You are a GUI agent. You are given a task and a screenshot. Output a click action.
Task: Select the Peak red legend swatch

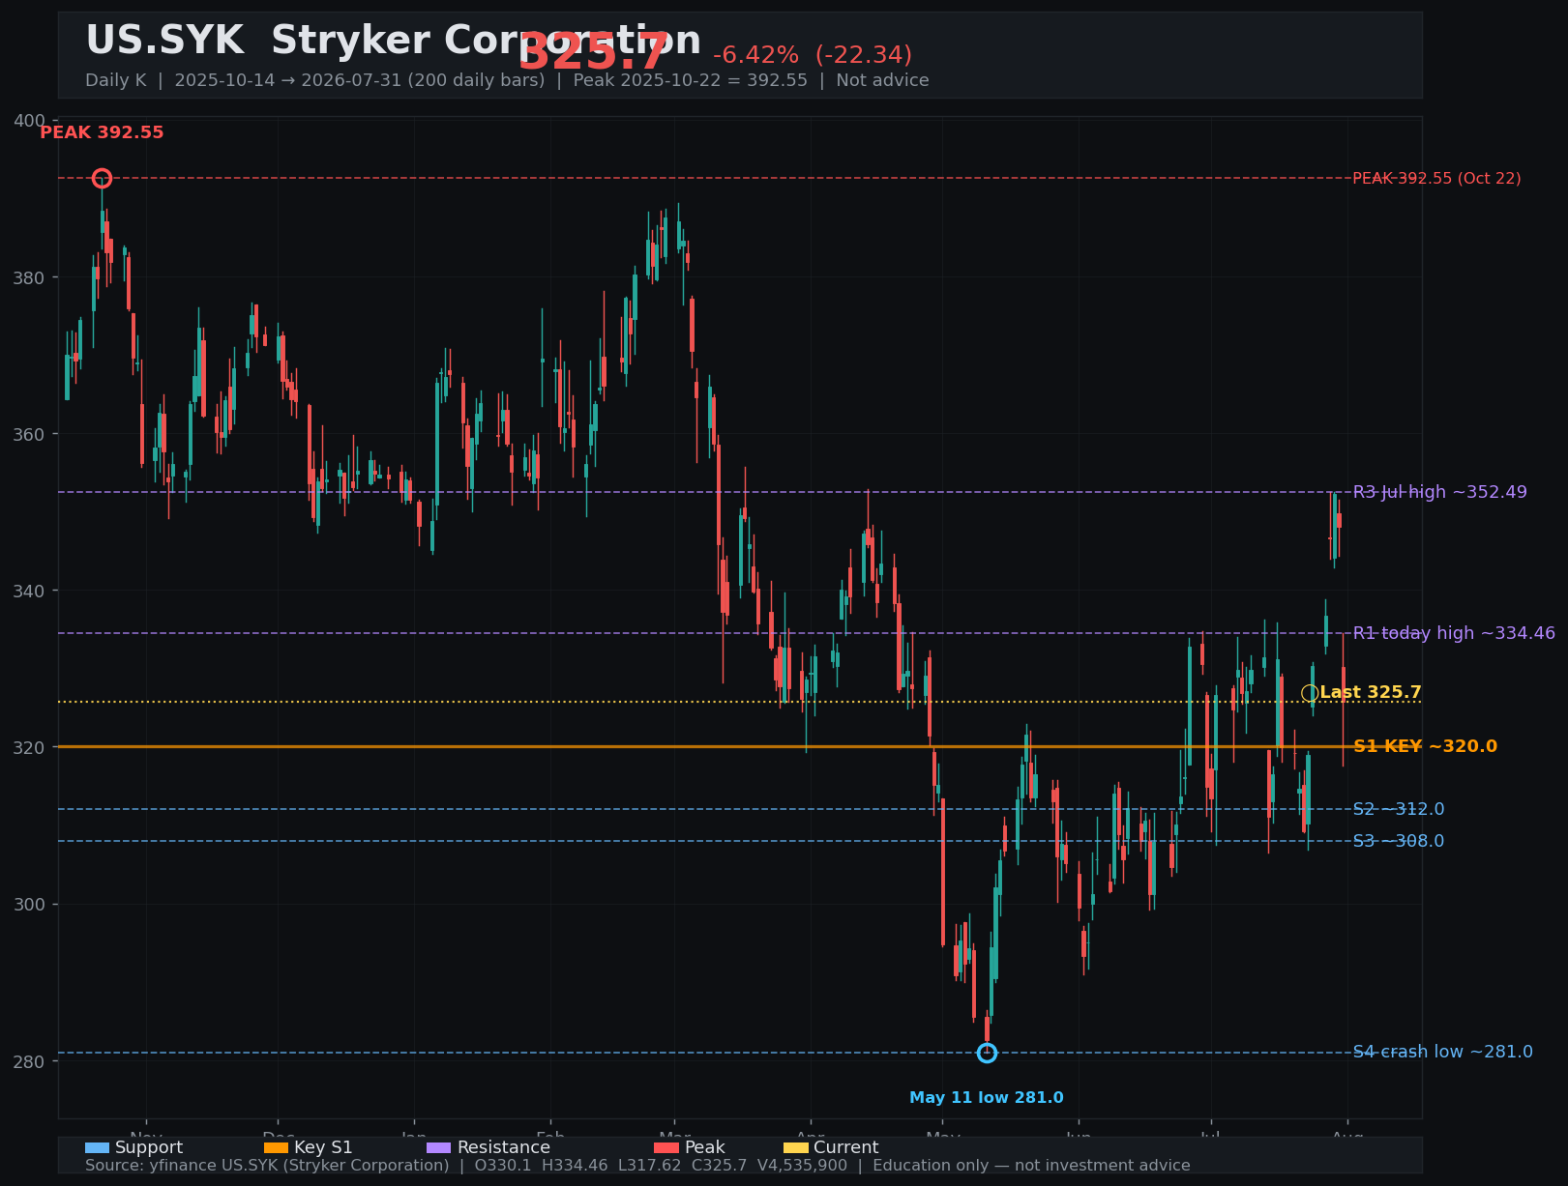(666, 1148)
